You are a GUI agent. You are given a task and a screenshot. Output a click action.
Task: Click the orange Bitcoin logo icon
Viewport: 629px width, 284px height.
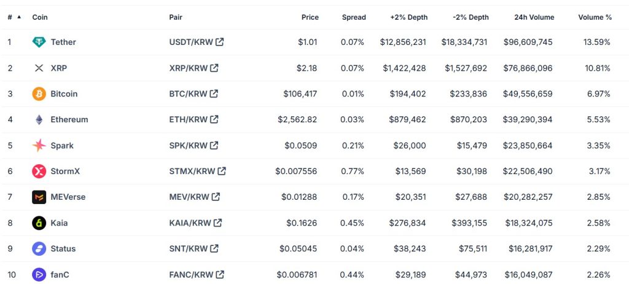click(39, 94)
